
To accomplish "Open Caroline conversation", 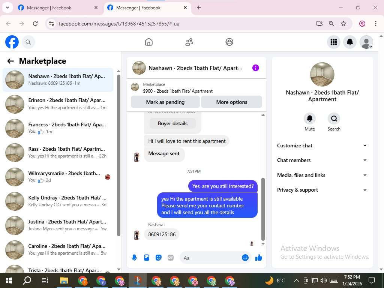I will (58, 249).
